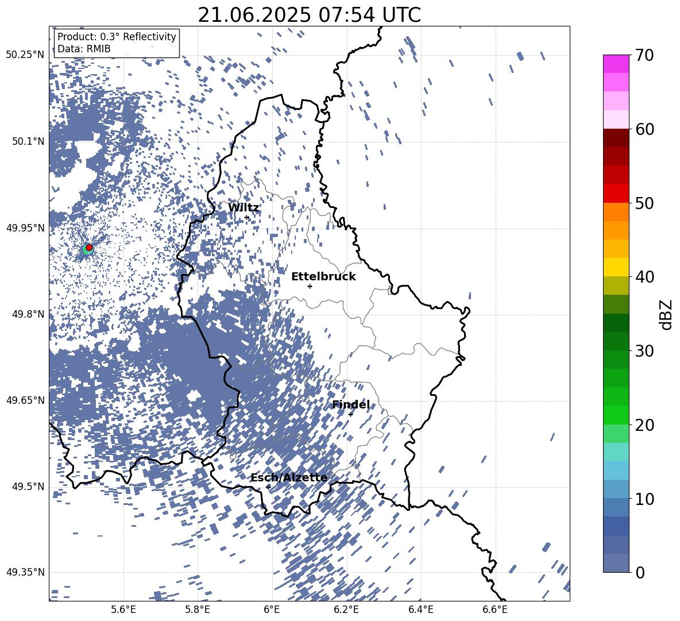Click the colorbar tick label 70
680x621 pixels.
click(644, 56)
